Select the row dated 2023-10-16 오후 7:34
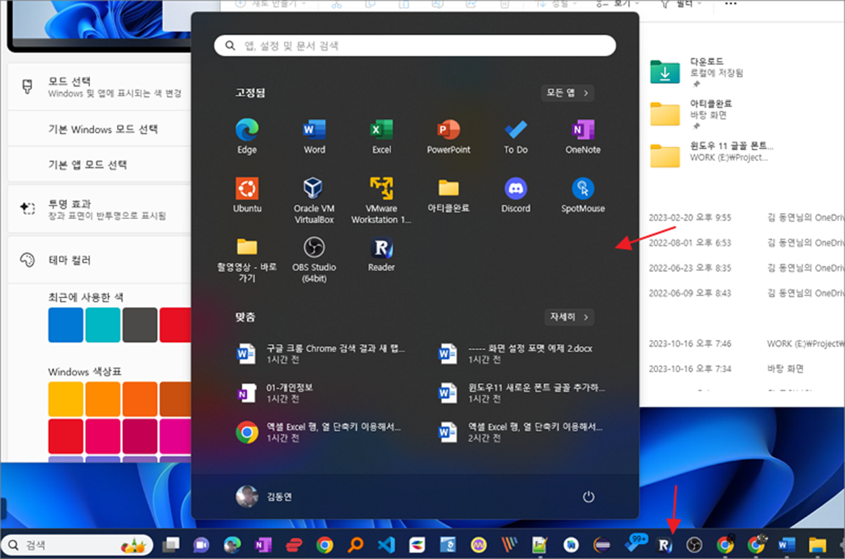 point(746,369)
